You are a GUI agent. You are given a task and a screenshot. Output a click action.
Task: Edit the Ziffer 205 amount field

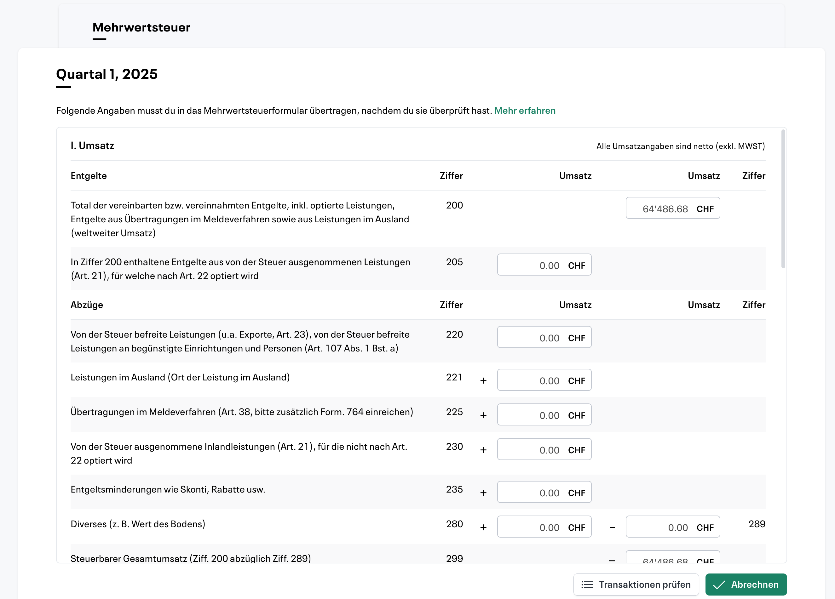click(544, 265)
